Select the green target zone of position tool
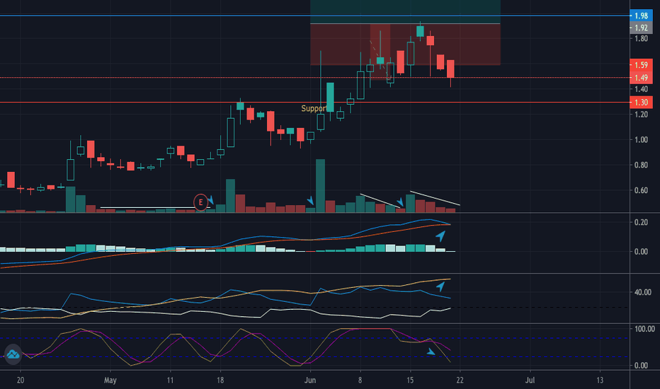 click(405, 12)
